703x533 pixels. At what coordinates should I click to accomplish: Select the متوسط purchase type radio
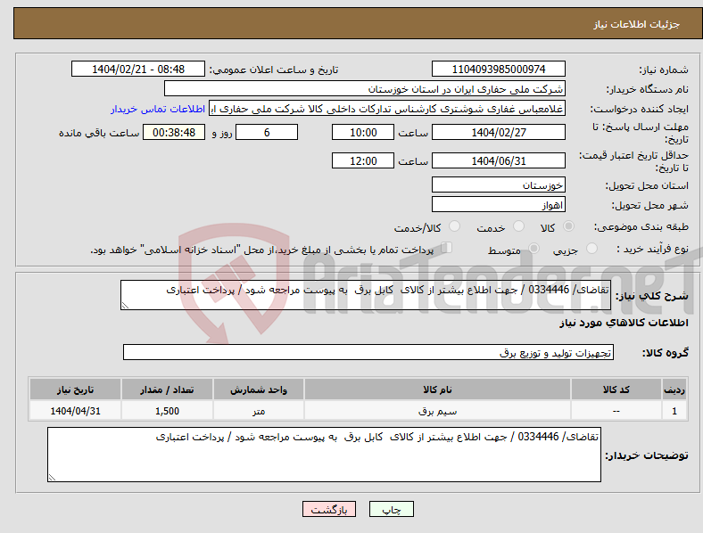tap(533, 248)
